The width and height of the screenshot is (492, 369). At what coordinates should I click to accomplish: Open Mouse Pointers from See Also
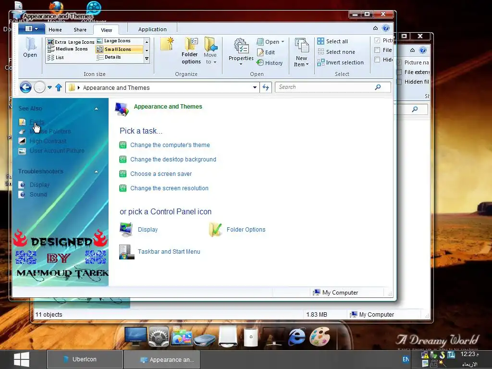click(50, 131)
